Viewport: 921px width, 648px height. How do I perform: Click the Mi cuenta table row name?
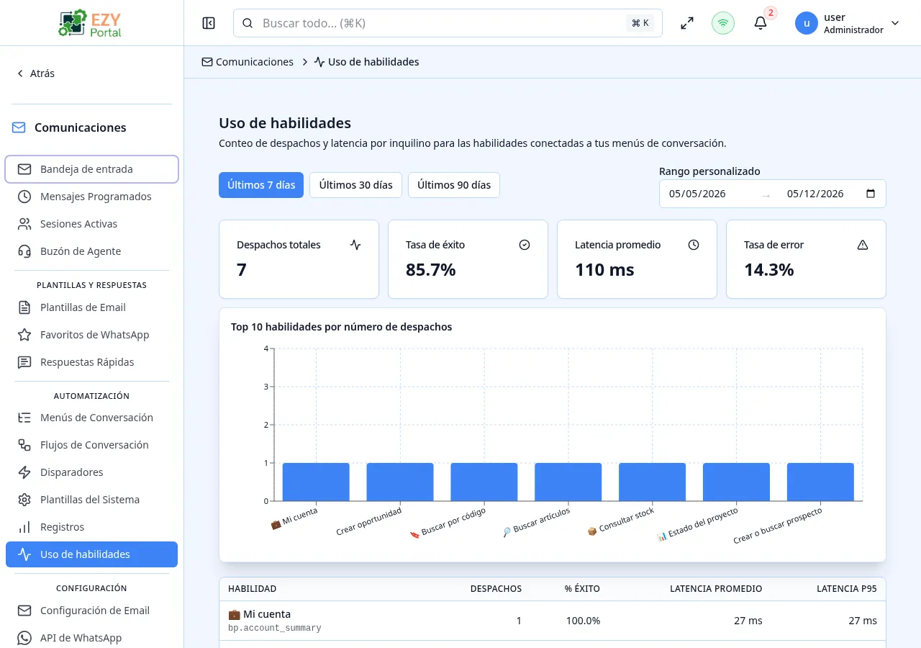click(259, 614)
